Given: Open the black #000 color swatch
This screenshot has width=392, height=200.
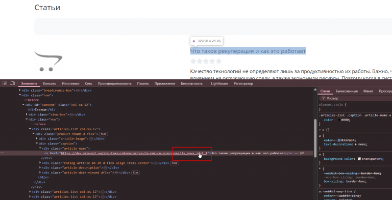Looking at the screenshot, I should [339, 120].
